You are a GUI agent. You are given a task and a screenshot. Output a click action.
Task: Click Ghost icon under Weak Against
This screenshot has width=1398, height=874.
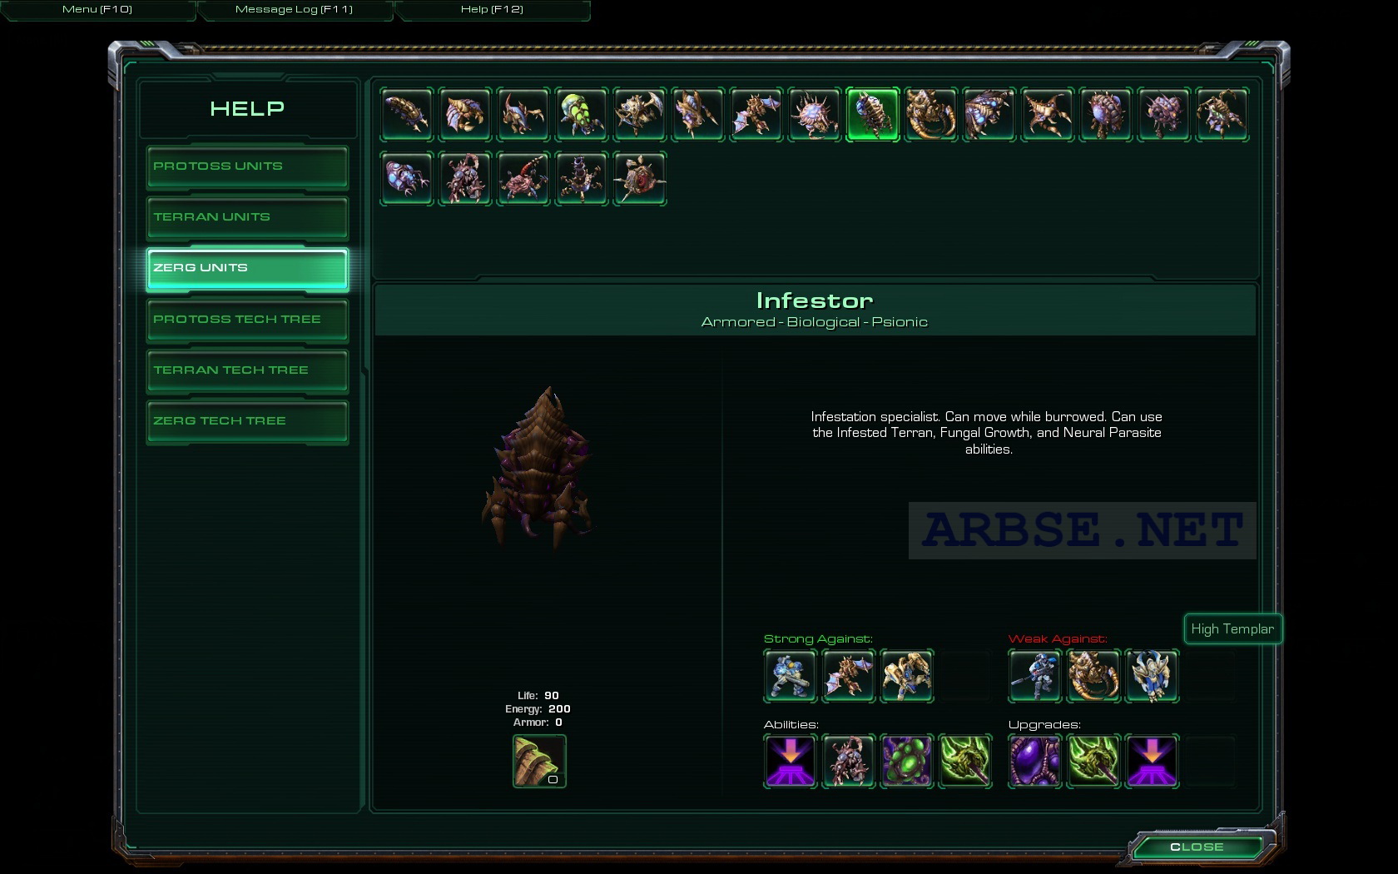click(1035, 676)
